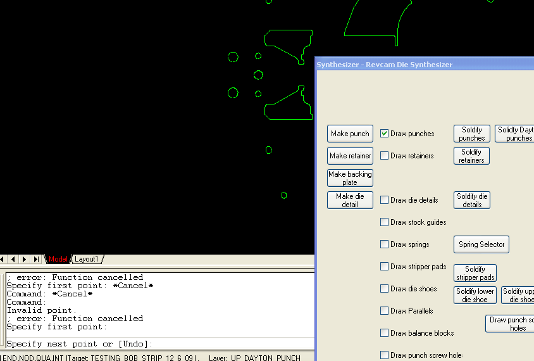Select the lower large punch profile shape

(x=289, y=103)
